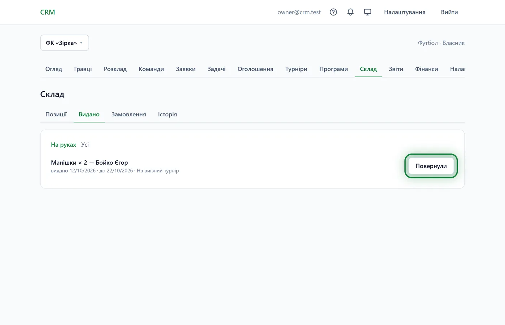
Task: Switch to the Розклад tab
Action: click(115, 69)
